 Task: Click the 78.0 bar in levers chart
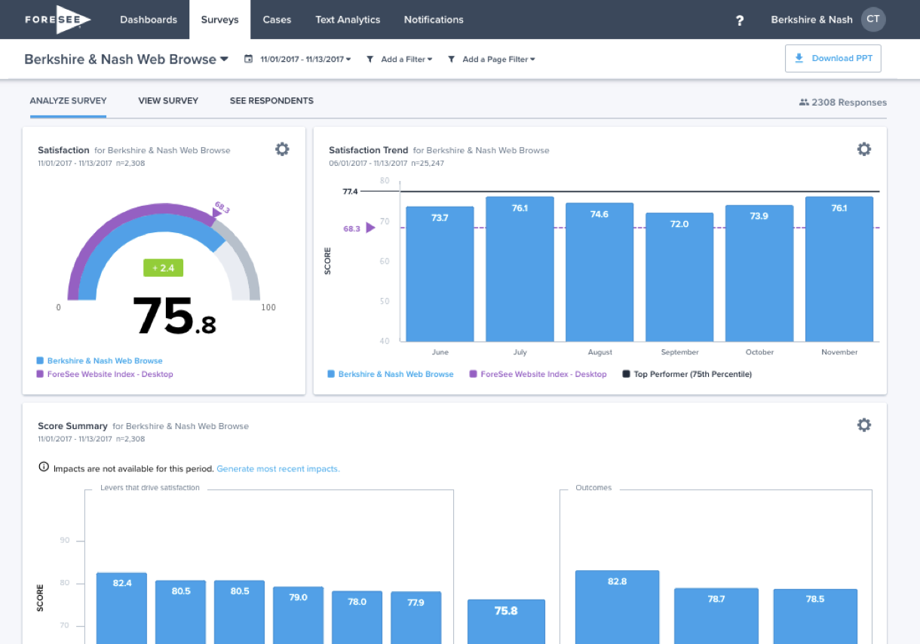(x=357, y=618)
